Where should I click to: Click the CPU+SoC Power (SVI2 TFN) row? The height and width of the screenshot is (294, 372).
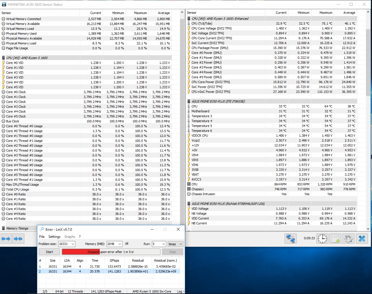coord(272,92)
